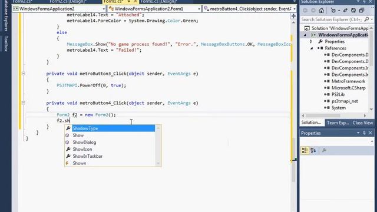Open Pending Changes Filter dropdown arrow
The width and height of the screenshot is (377, 212).
(x=339, y=11)
